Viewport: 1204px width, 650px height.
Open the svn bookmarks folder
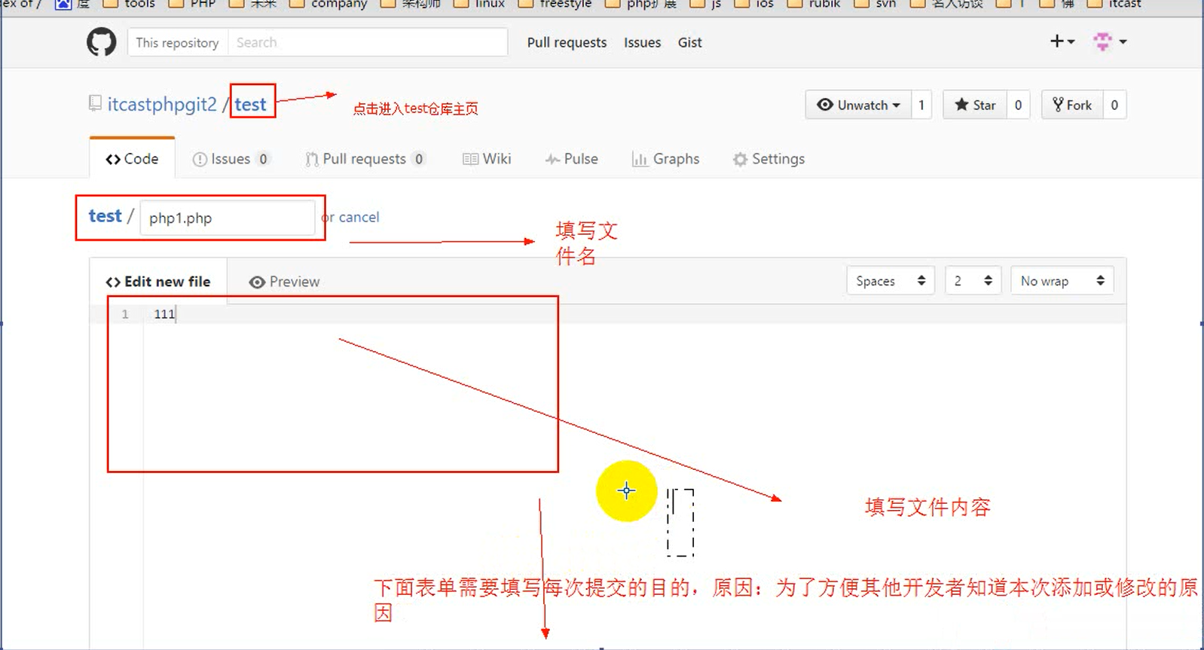coord(875,4)
